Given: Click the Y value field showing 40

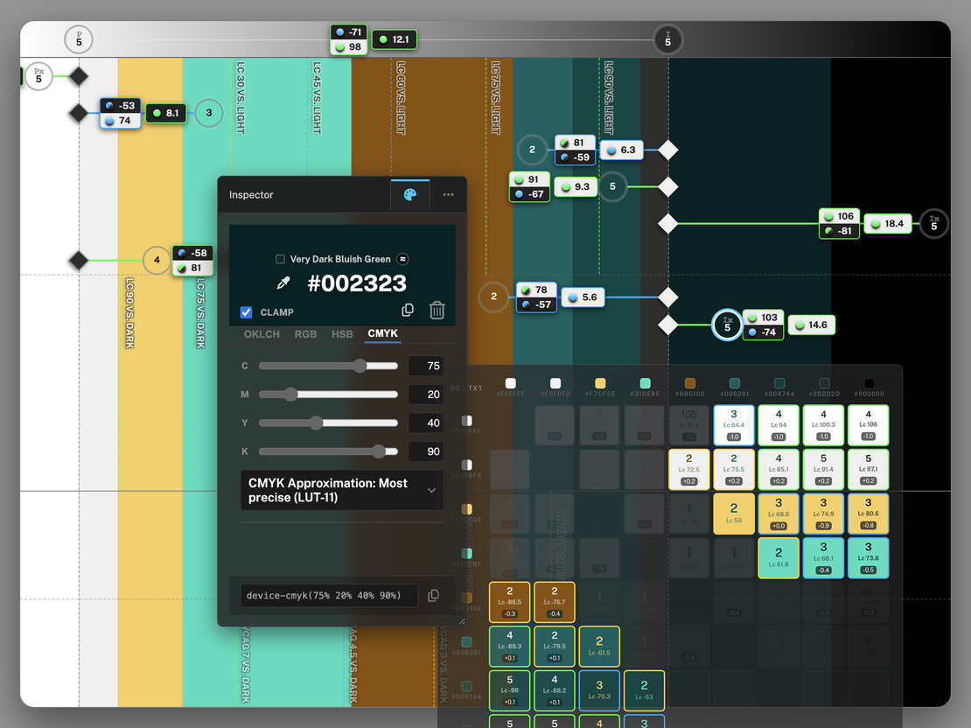Looking at the screenshot, I should [426, 423].
